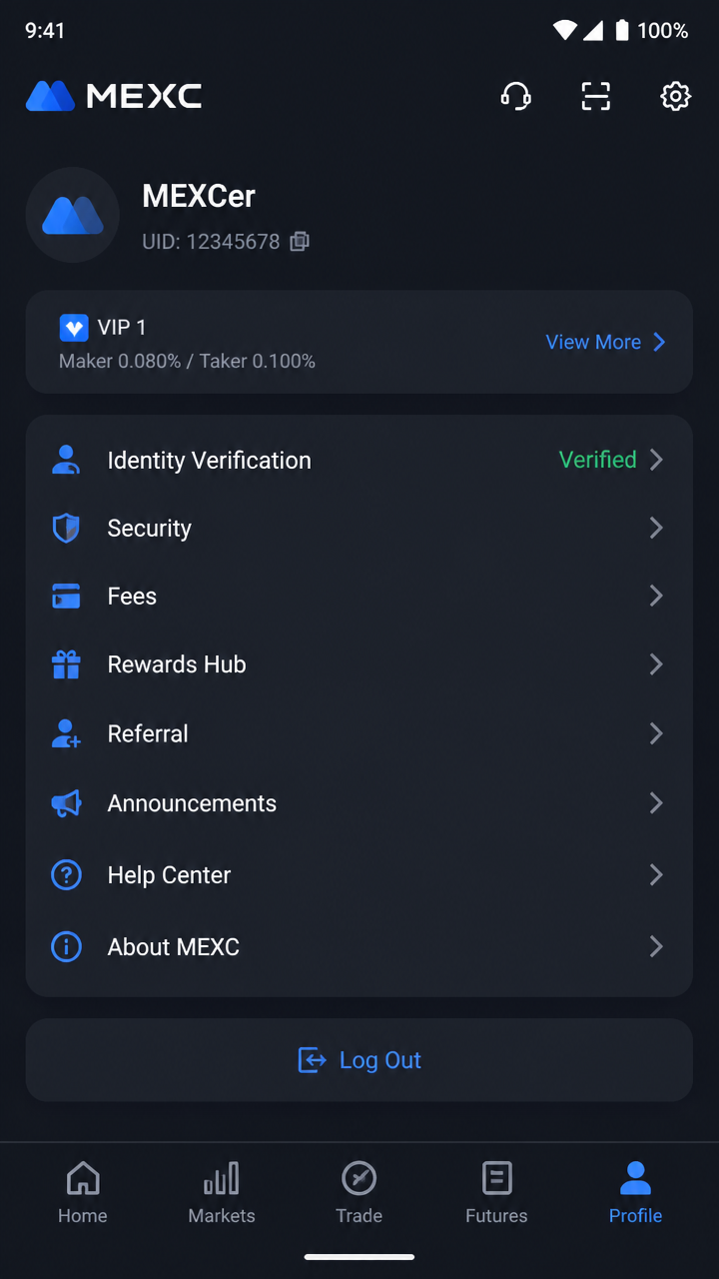Tap the Identity Verification person icon
The image size is (719, 1279).
(66, 461)
